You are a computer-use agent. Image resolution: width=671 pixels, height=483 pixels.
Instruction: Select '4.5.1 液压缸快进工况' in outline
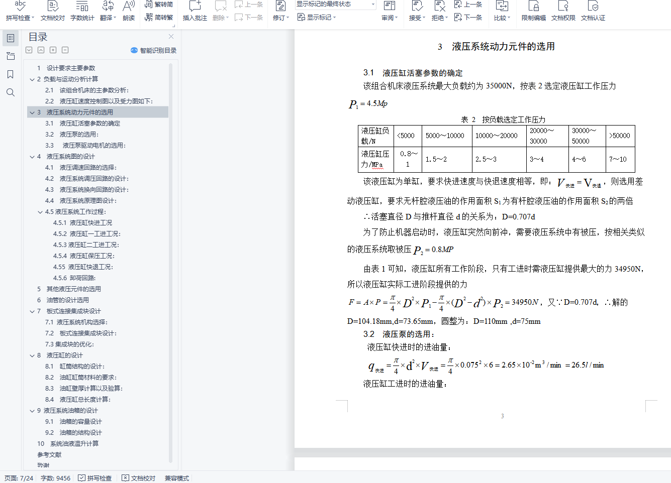coord(83,223)
